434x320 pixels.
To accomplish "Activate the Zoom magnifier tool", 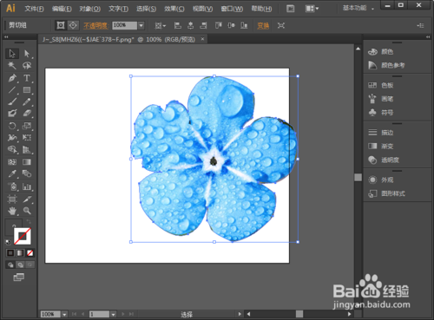I will (27, 211).
